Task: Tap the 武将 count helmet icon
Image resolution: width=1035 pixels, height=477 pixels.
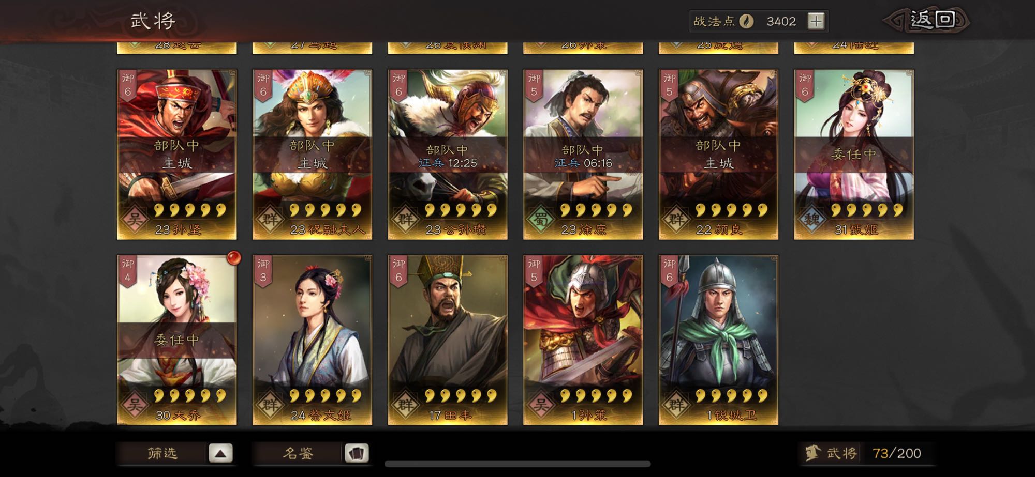Action: 813,453
